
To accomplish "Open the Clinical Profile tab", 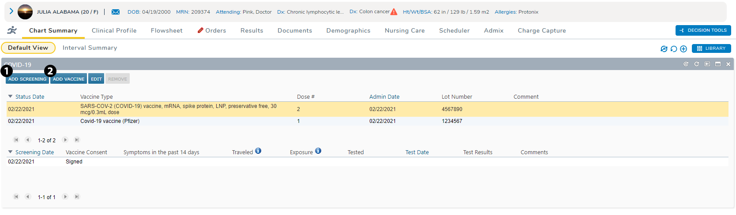I will pos(114,30).
